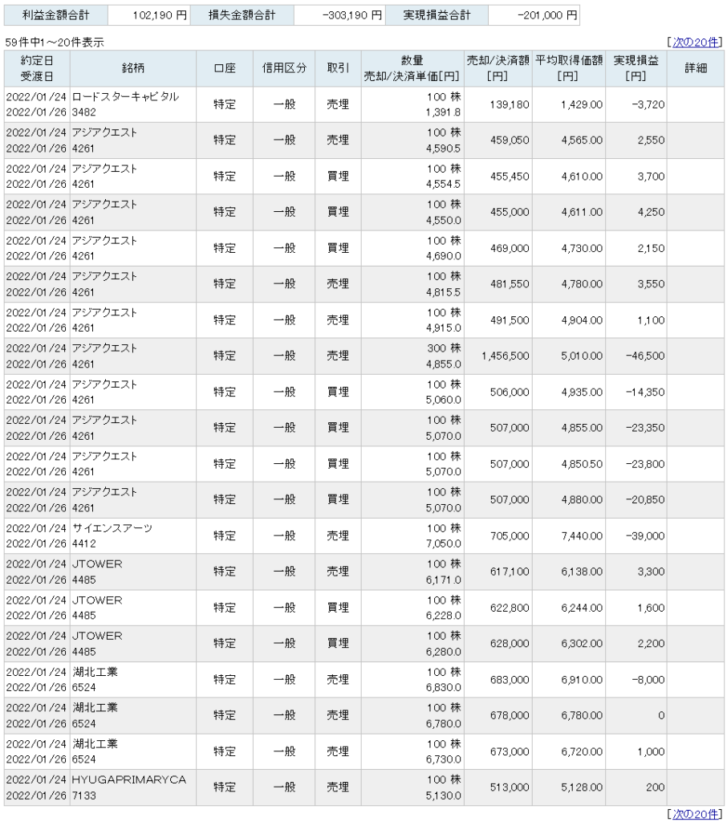Click the -201,000 円 realized total value
This screenshot has height=822, width=727.
click(x=548, y=15)
